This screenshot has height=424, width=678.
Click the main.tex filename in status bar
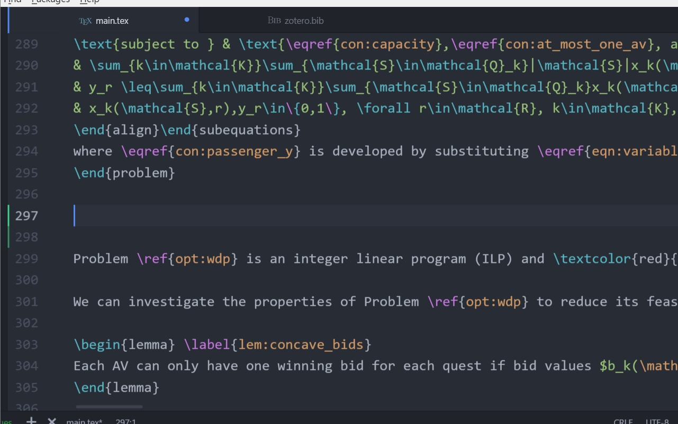tap(84, 421)
